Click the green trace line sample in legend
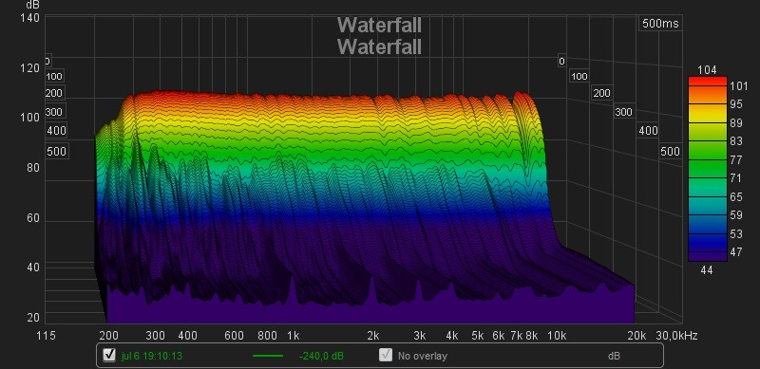760x369 pixels. pyautogui.click(x=268, y=356)
